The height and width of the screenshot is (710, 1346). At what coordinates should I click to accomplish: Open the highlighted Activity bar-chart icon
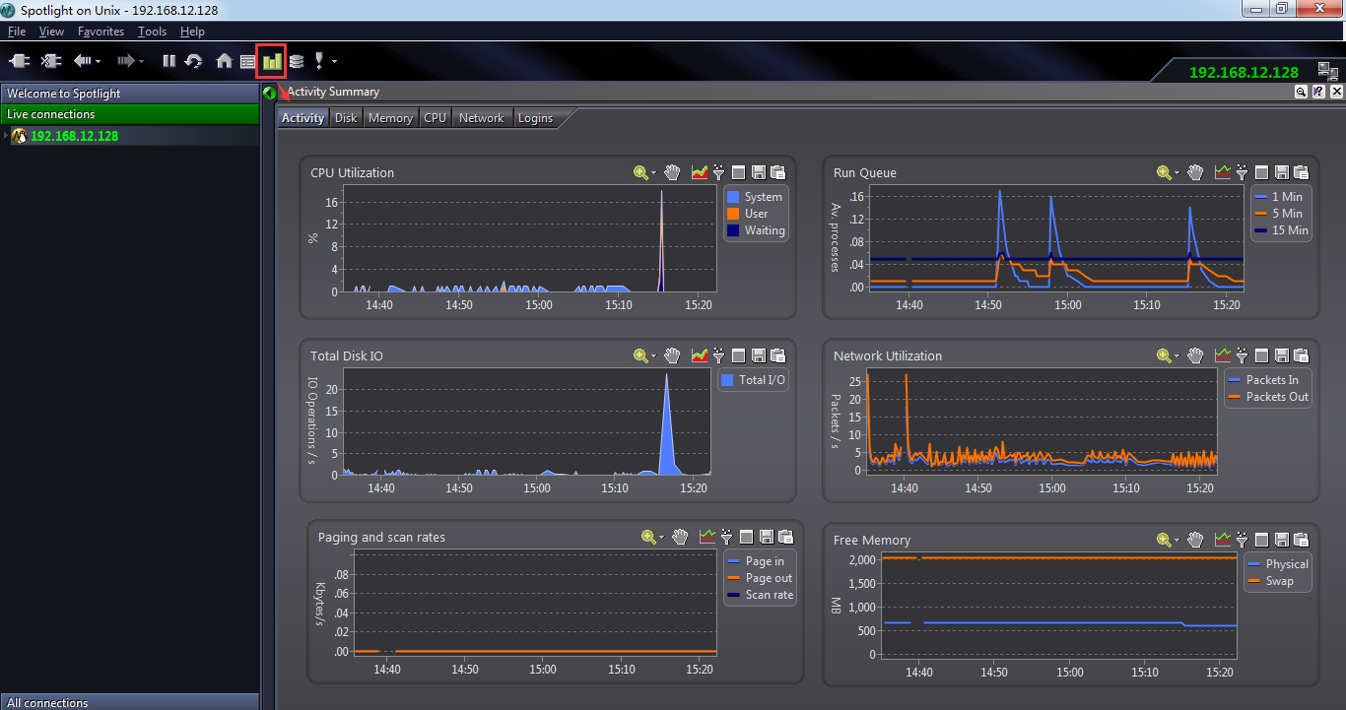point(271,61)
